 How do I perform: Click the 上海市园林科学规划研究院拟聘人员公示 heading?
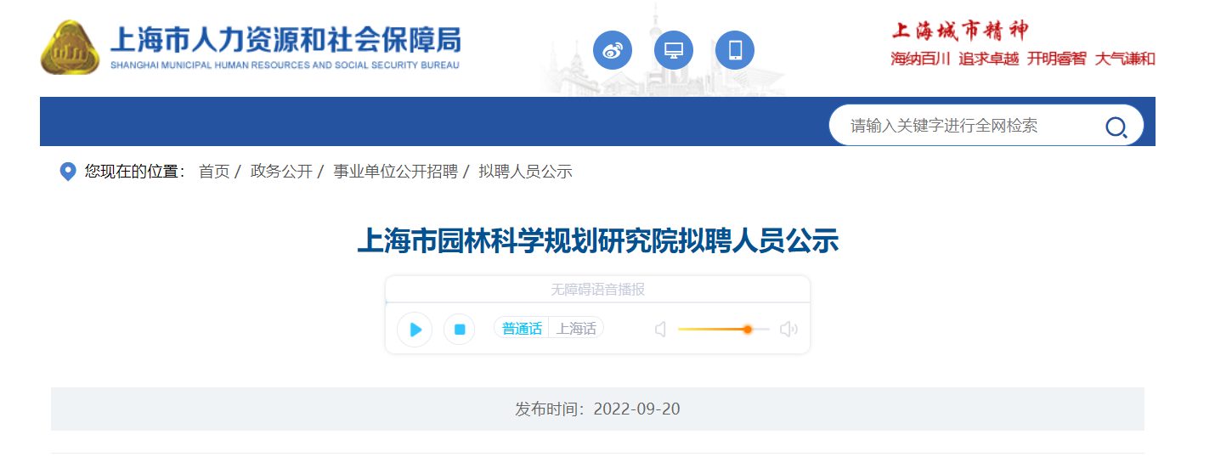pos(597,241)
